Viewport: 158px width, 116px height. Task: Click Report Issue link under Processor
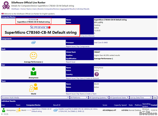pos(71,47)
